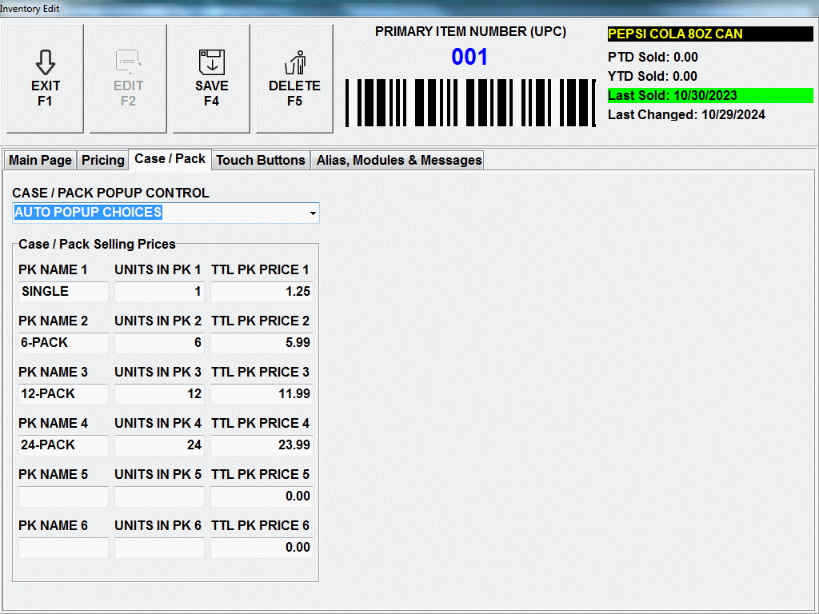
Task: Click the 24-PACK name field
Action: click(63, 445)
